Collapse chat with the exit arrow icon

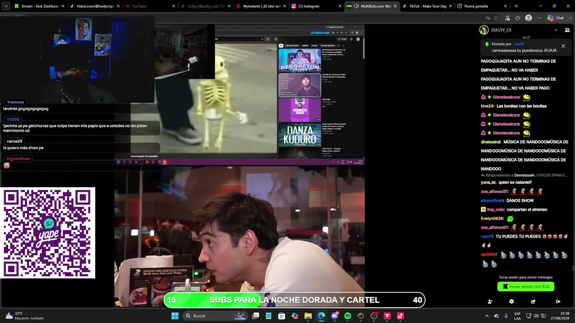point(558,301)
